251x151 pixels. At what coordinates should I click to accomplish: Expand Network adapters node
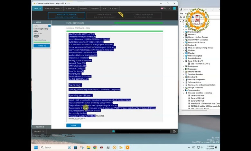pyautogui.click(x=183, y=56)
